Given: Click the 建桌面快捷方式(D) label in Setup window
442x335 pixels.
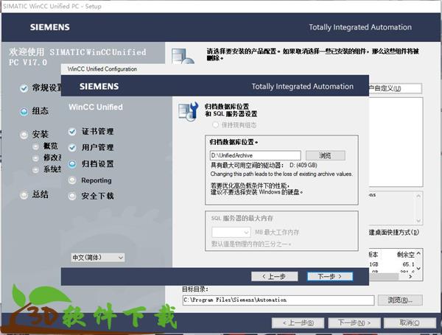Looking at the screenshot, I should pyautogui.click(x=394, y=233).
